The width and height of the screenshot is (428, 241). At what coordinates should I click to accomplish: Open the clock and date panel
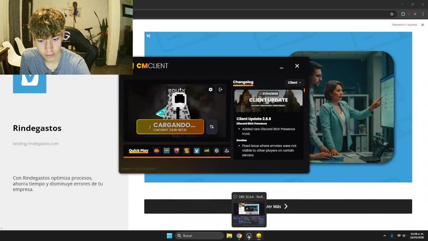click(x=417, y=236)
